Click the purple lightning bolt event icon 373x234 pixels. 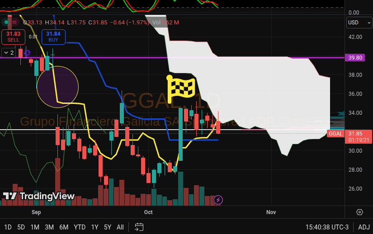tap(218, 200)
